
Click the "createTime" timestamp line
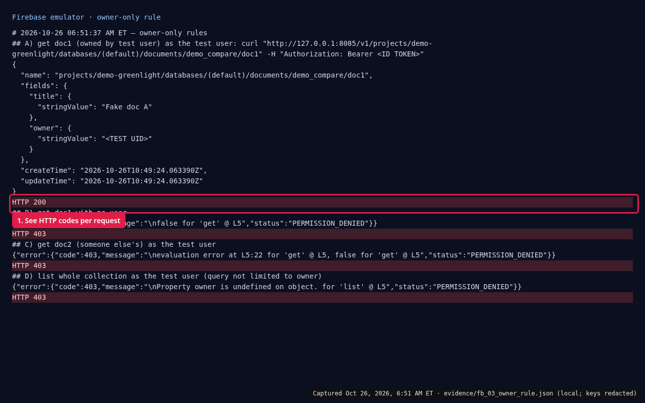(114, 170)
